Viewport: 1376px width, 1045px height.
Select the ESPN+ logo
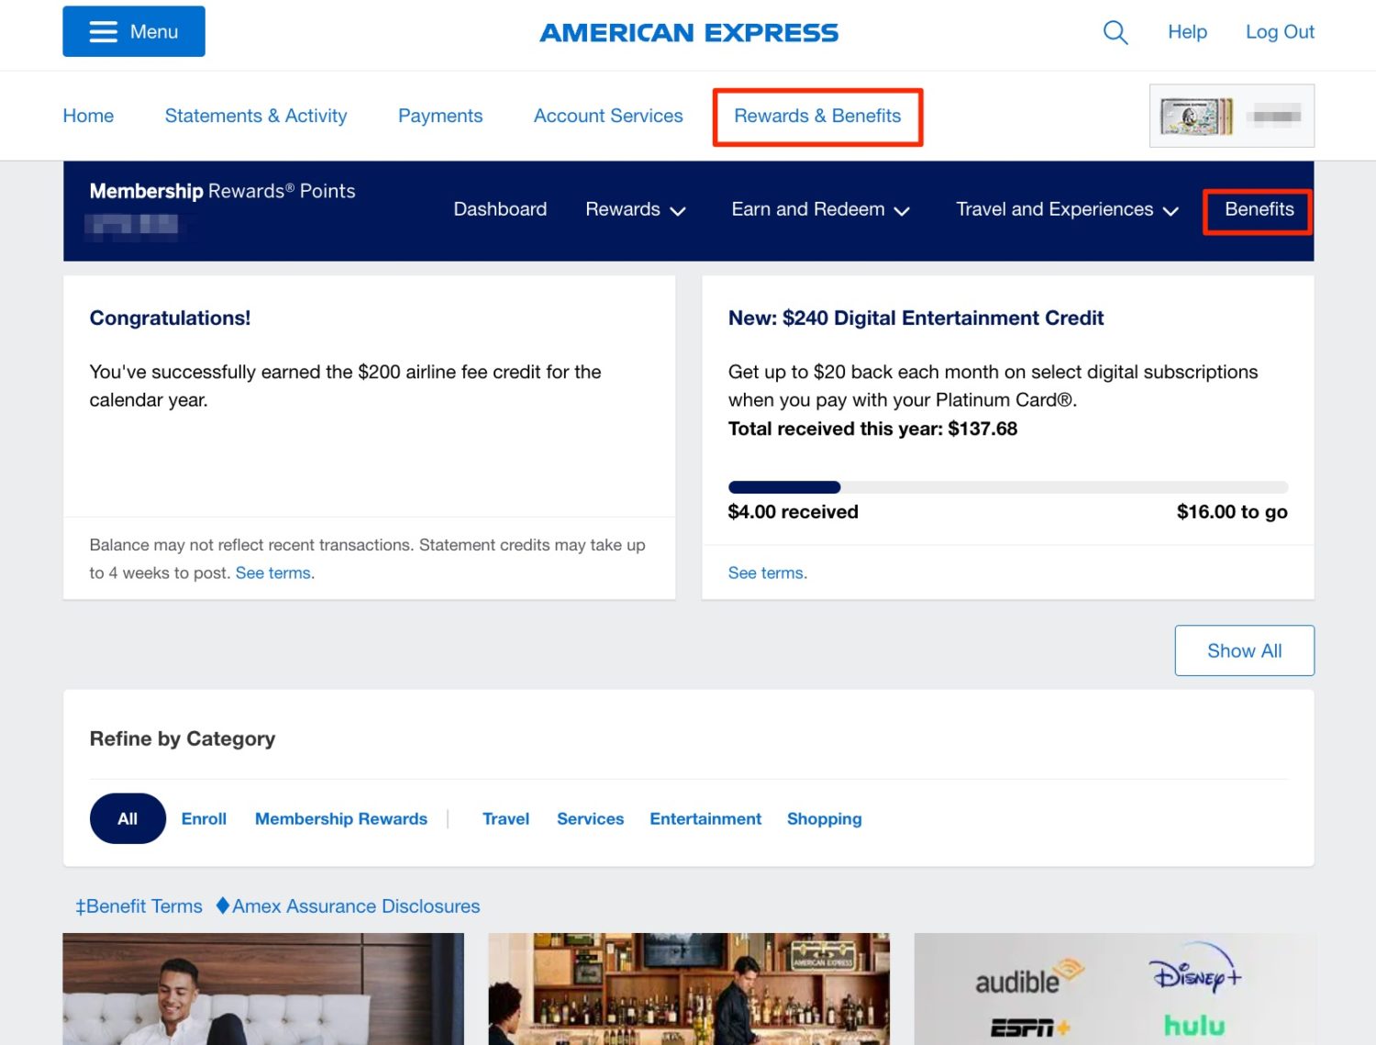[x=1031, y=1025]
